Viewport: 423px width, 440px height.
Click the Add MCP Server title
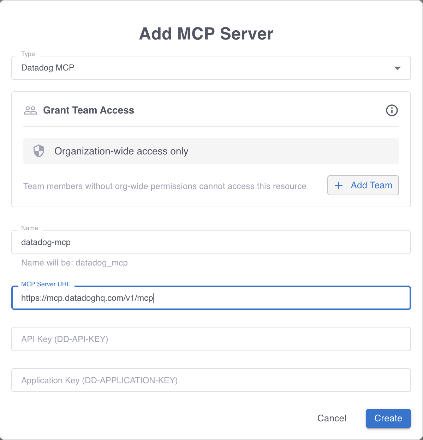206,34
